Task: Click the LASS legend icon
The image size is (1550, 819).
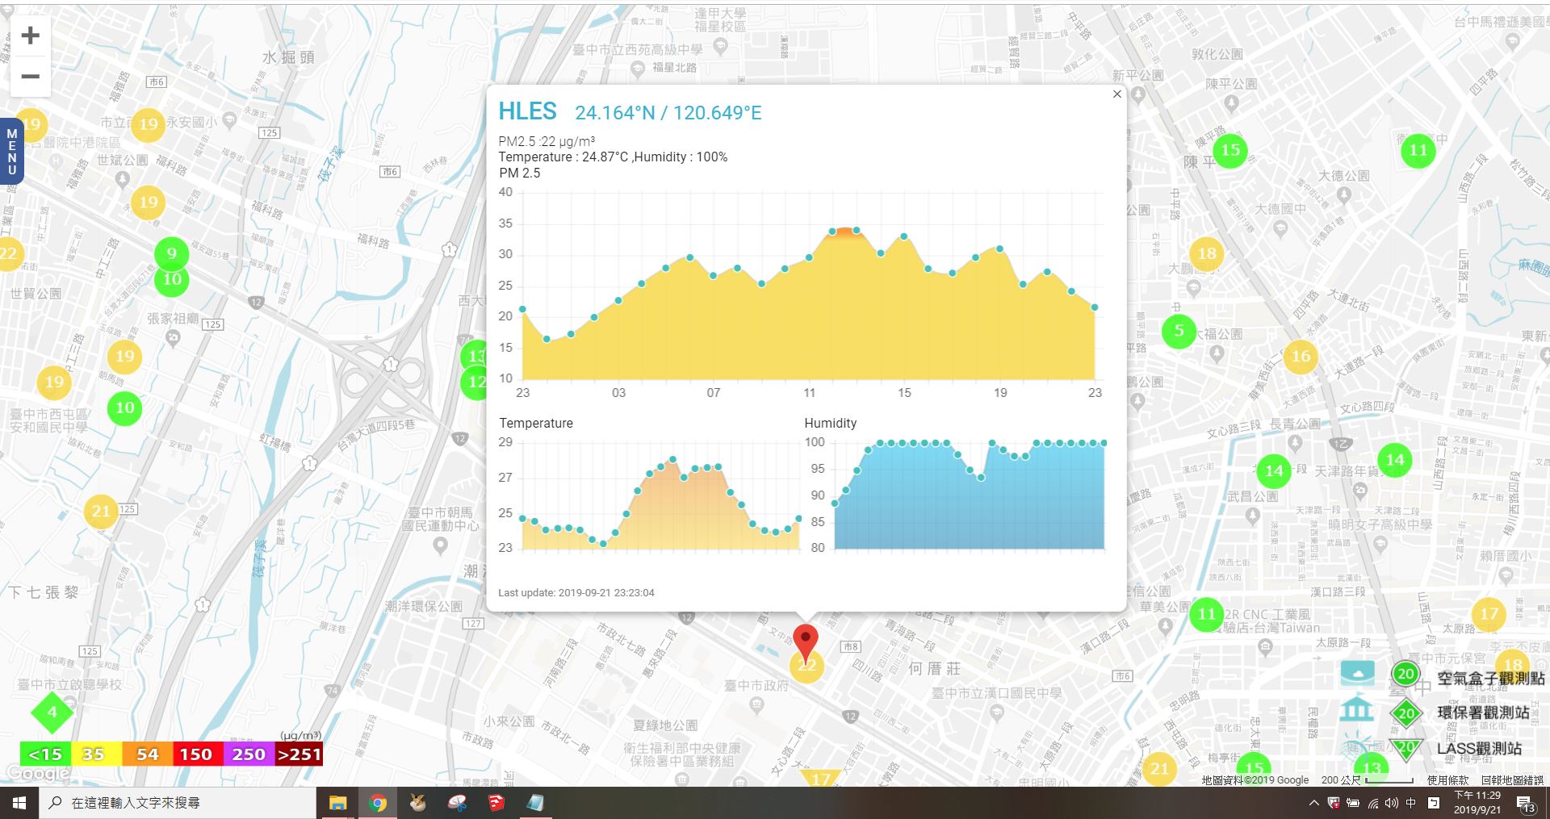Action: coord(1357,746)
